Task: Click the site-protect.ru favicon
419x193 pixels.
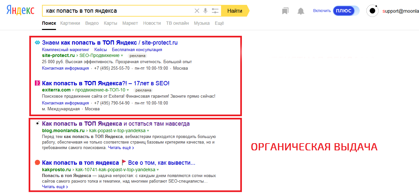Action: tap(37, 43)
